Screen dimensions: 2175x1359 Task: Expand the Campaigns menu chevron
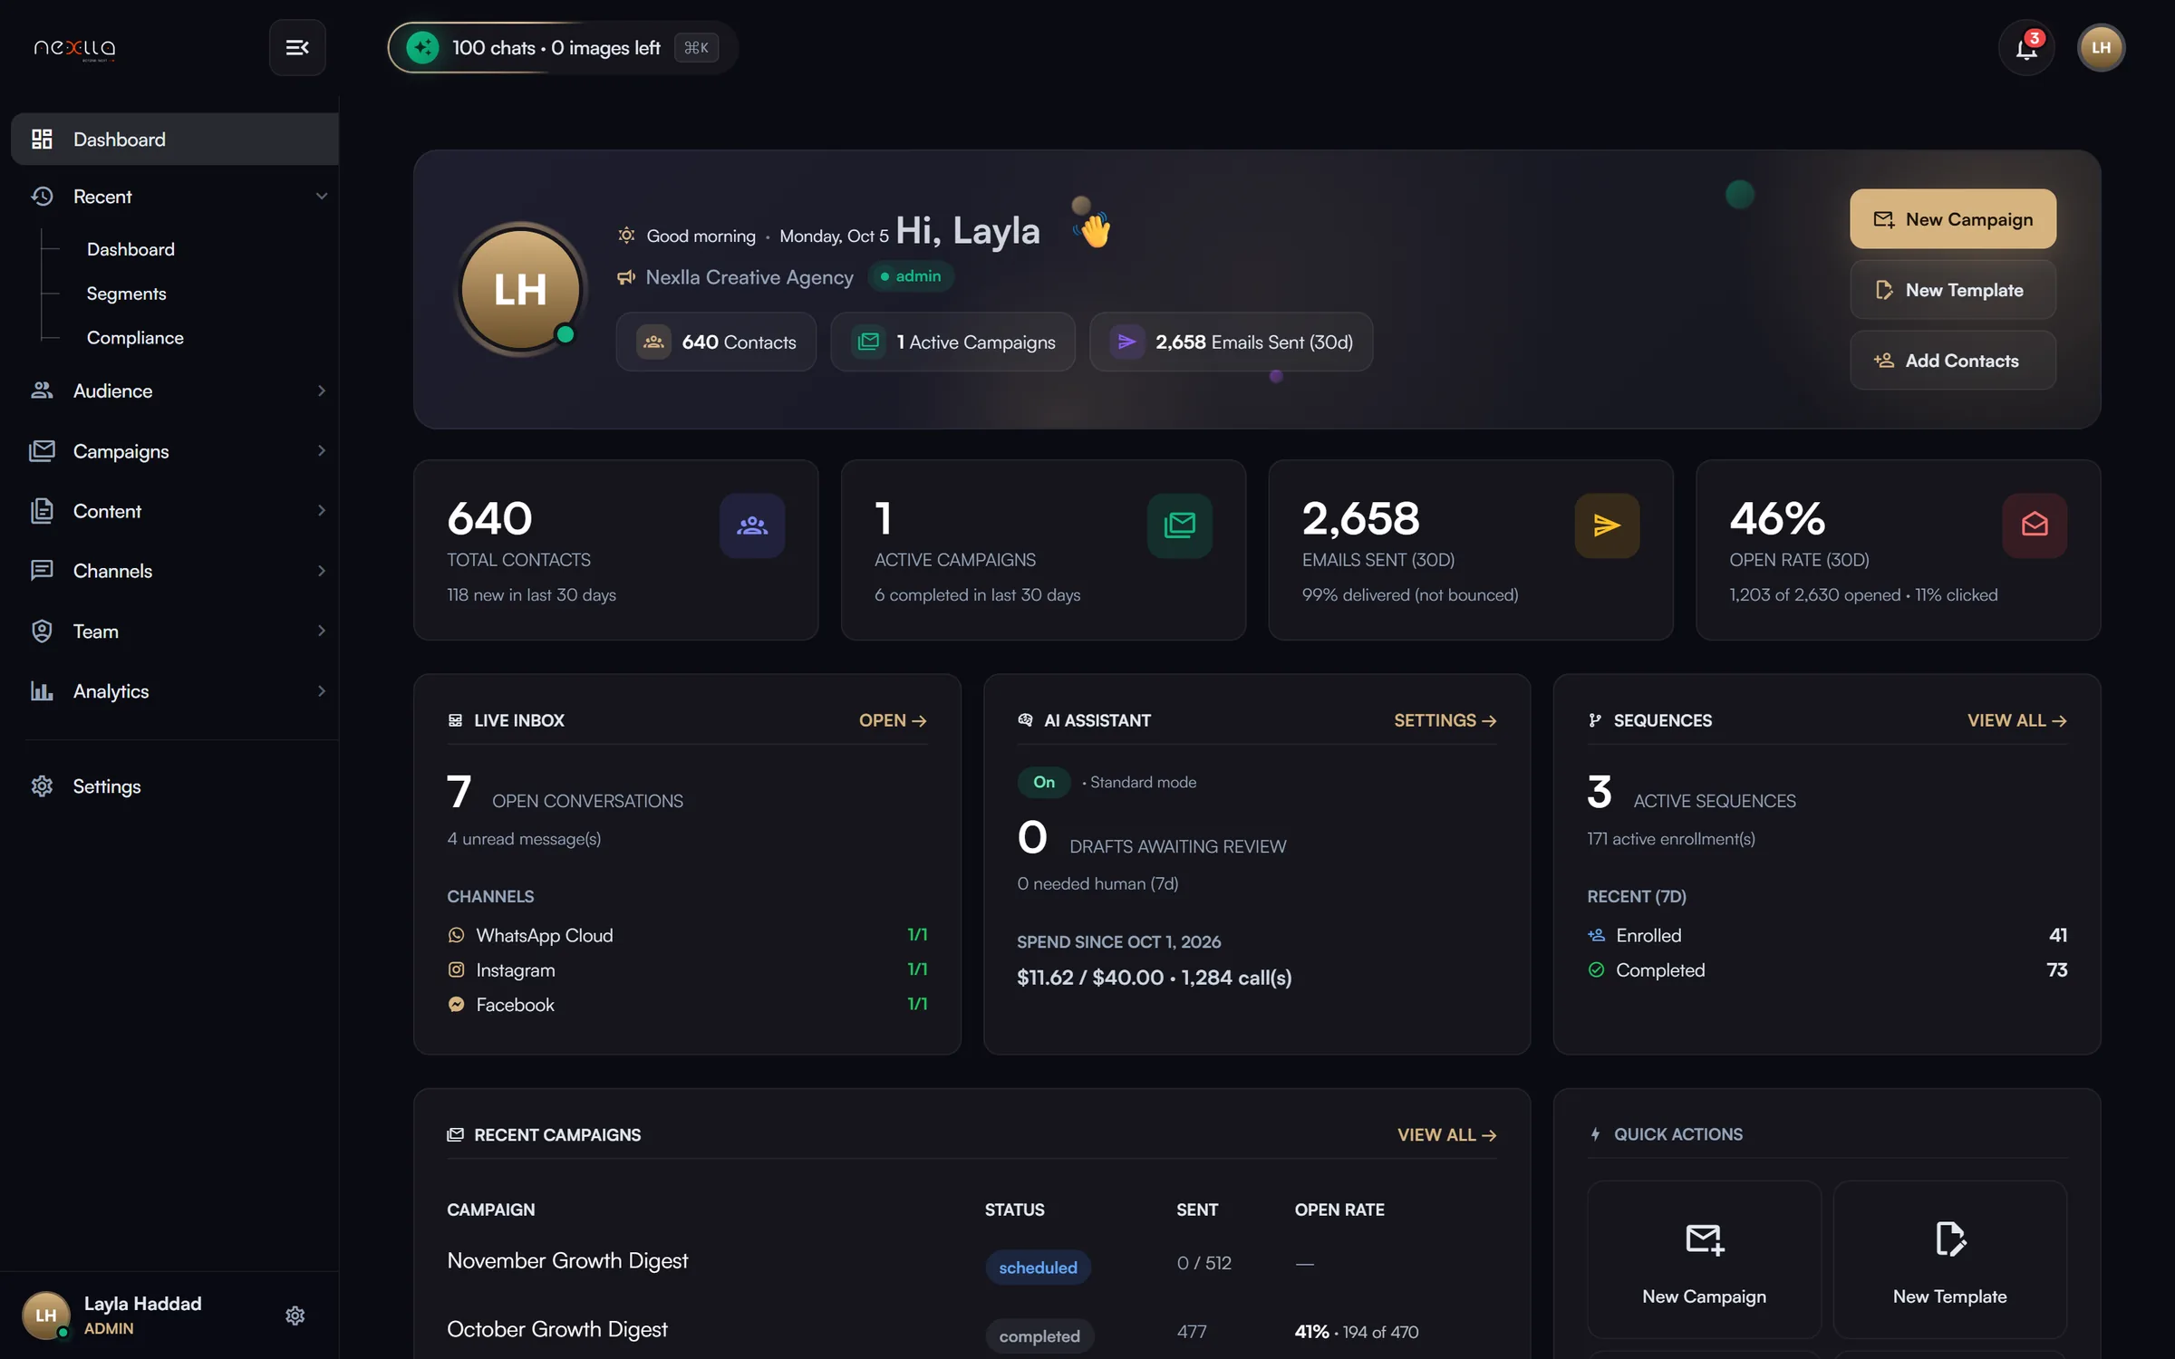coord(321,450)
